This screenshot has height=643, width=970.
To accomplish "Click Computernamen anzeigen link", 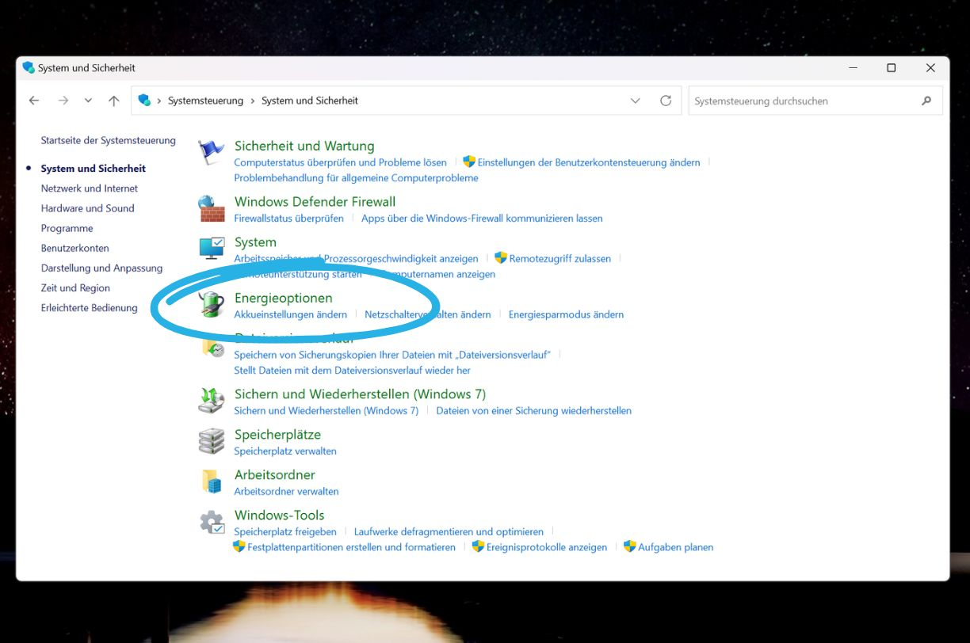I will (436, 274).
